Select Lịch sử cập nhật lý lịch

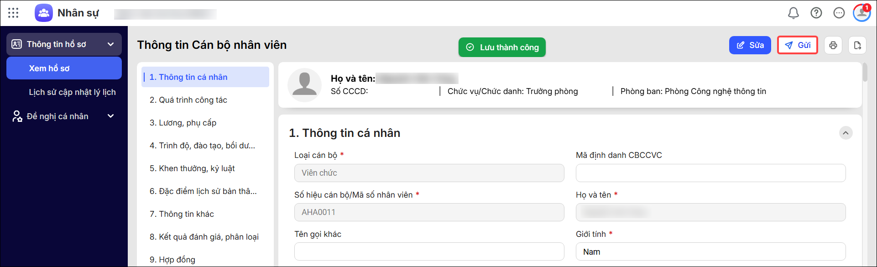click(73, 92)
